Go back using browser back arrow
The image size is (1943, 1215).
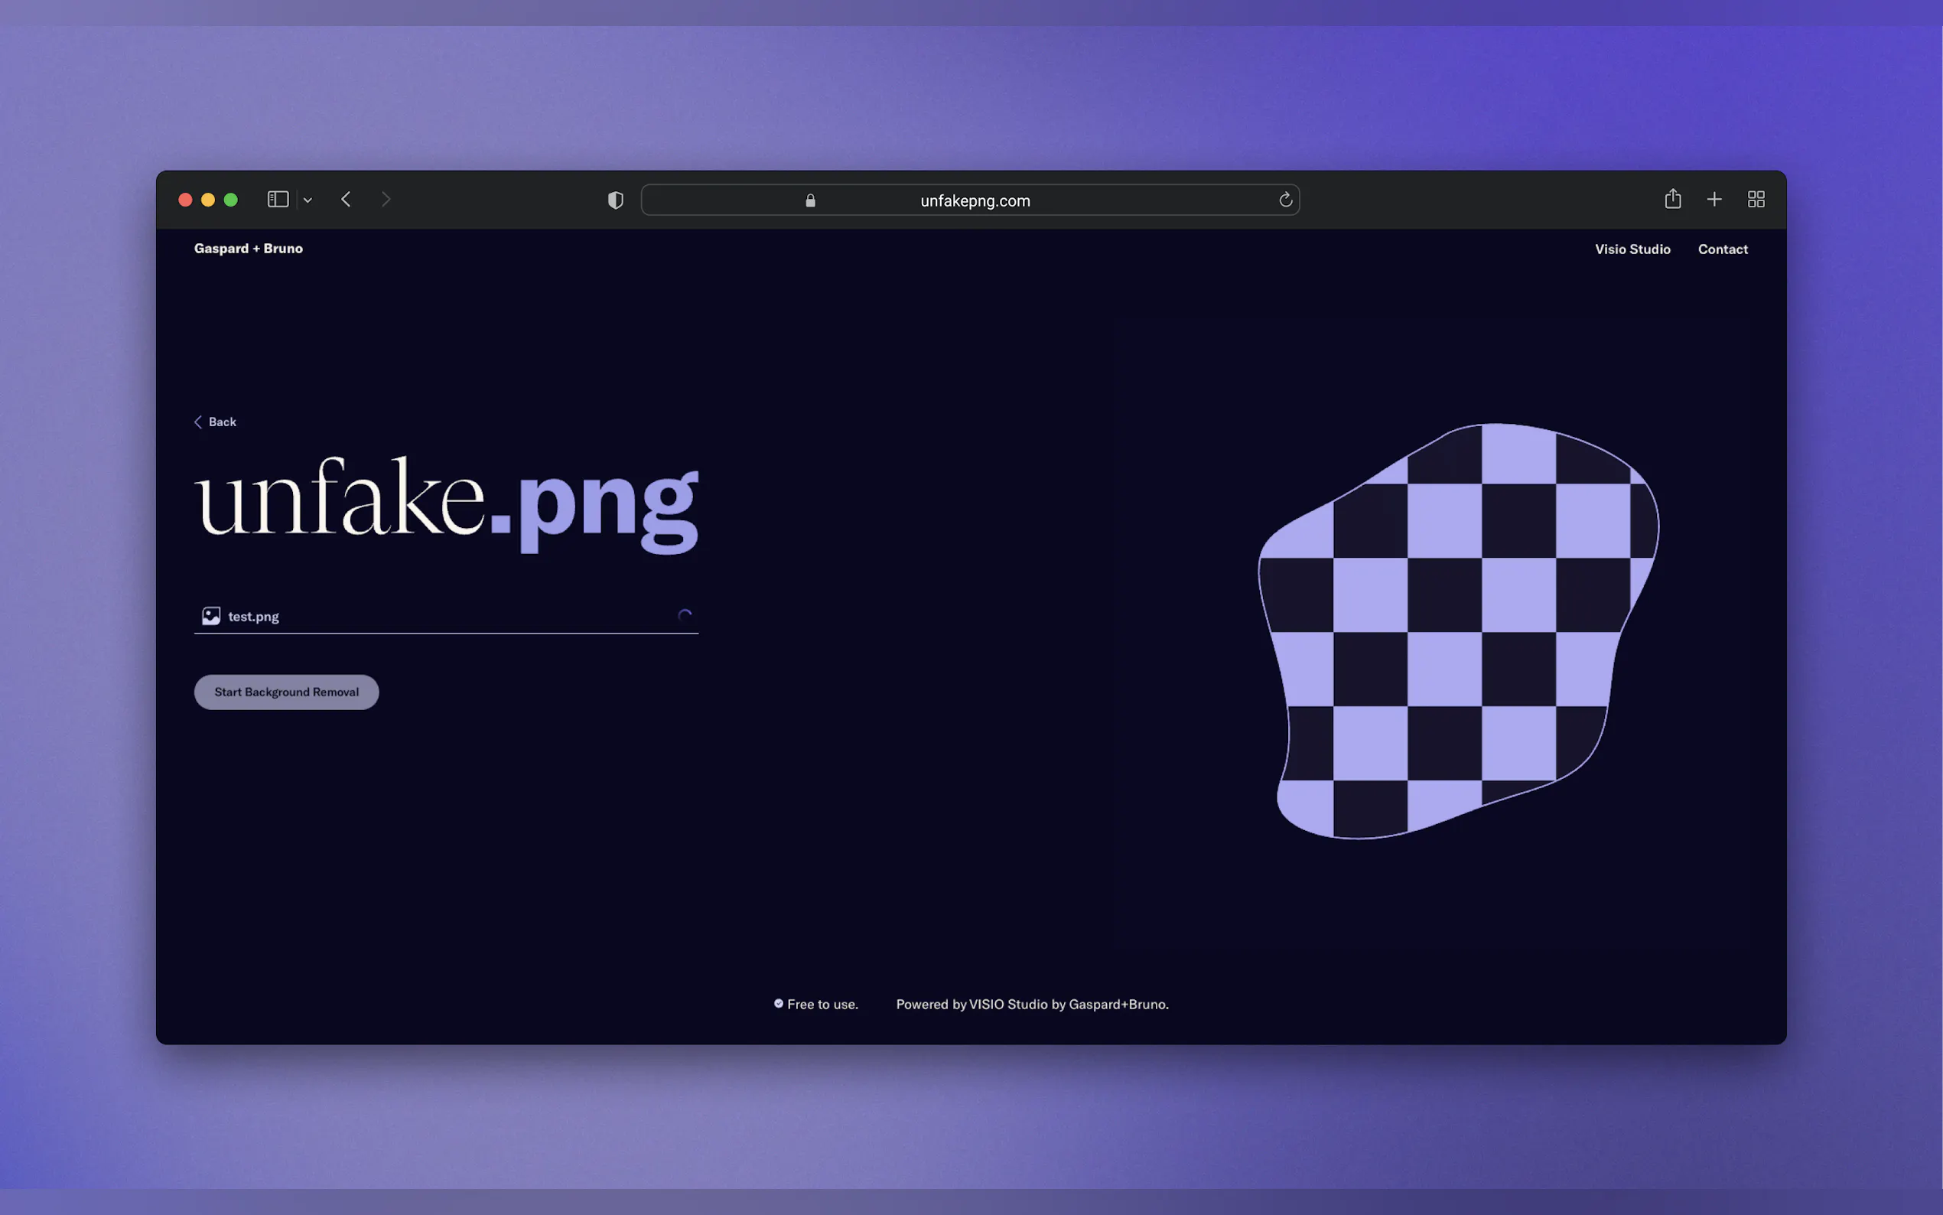click(347, 199)
